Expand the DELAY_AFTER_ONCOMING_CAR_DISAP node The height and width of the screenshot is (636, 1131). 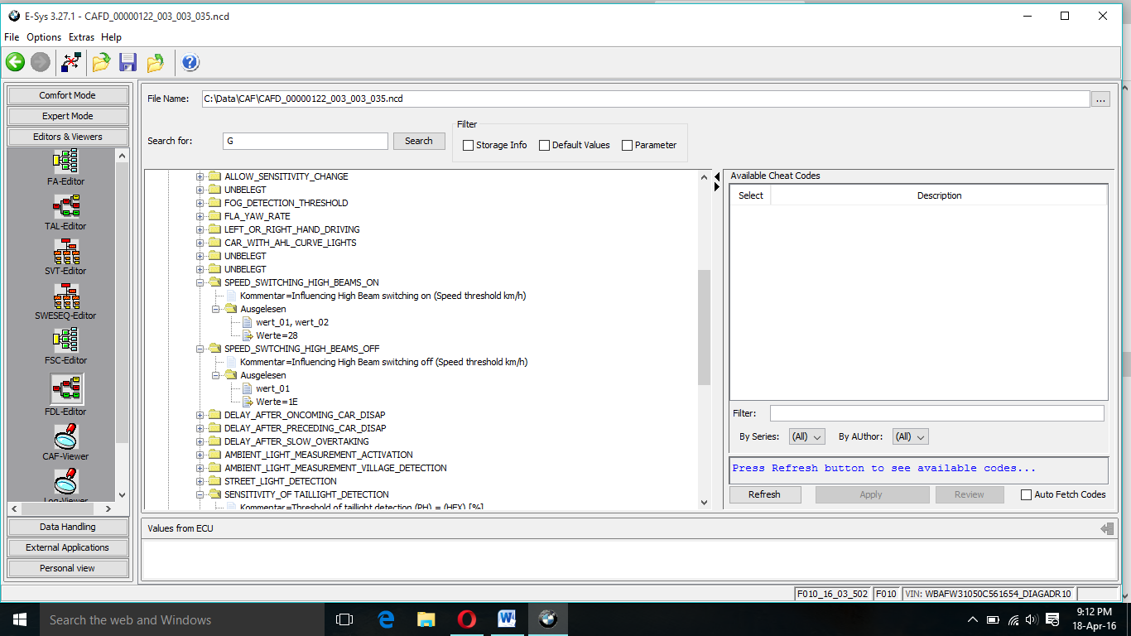(200, 415)
